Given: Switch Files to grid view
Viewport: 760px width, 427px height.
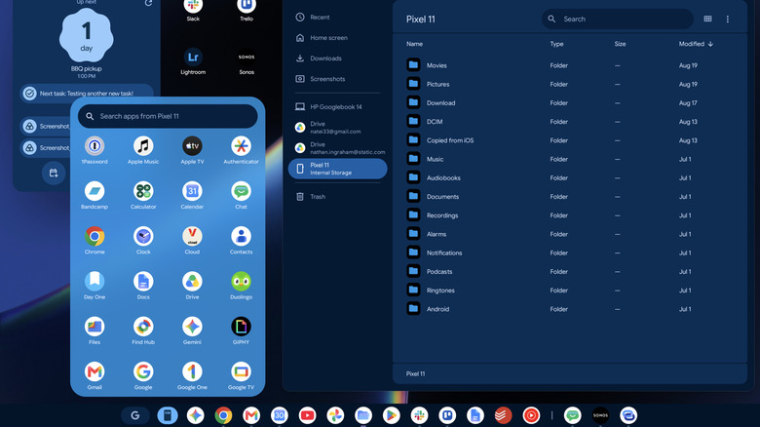Looking at the screenshot, I should pyautogui.click(x=707, y=19).
